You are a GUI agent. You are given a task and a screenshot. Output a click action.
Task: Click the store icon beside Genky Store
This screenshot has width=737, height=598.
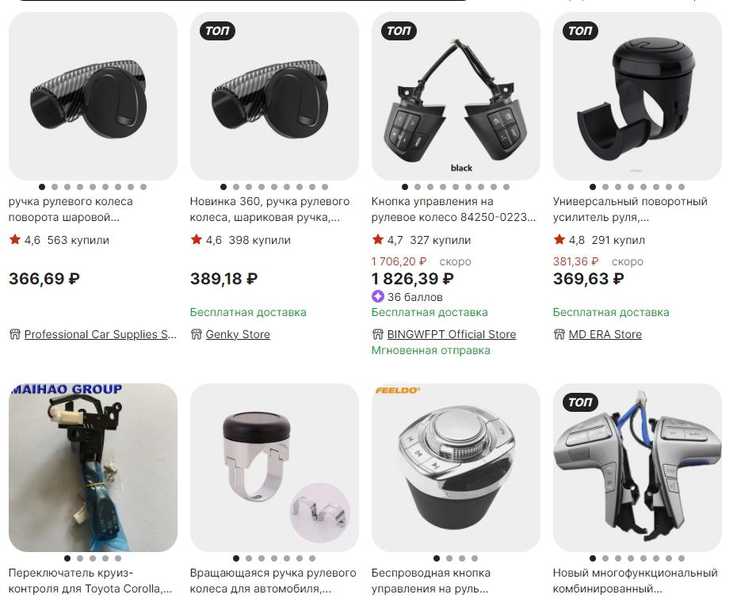197,334
